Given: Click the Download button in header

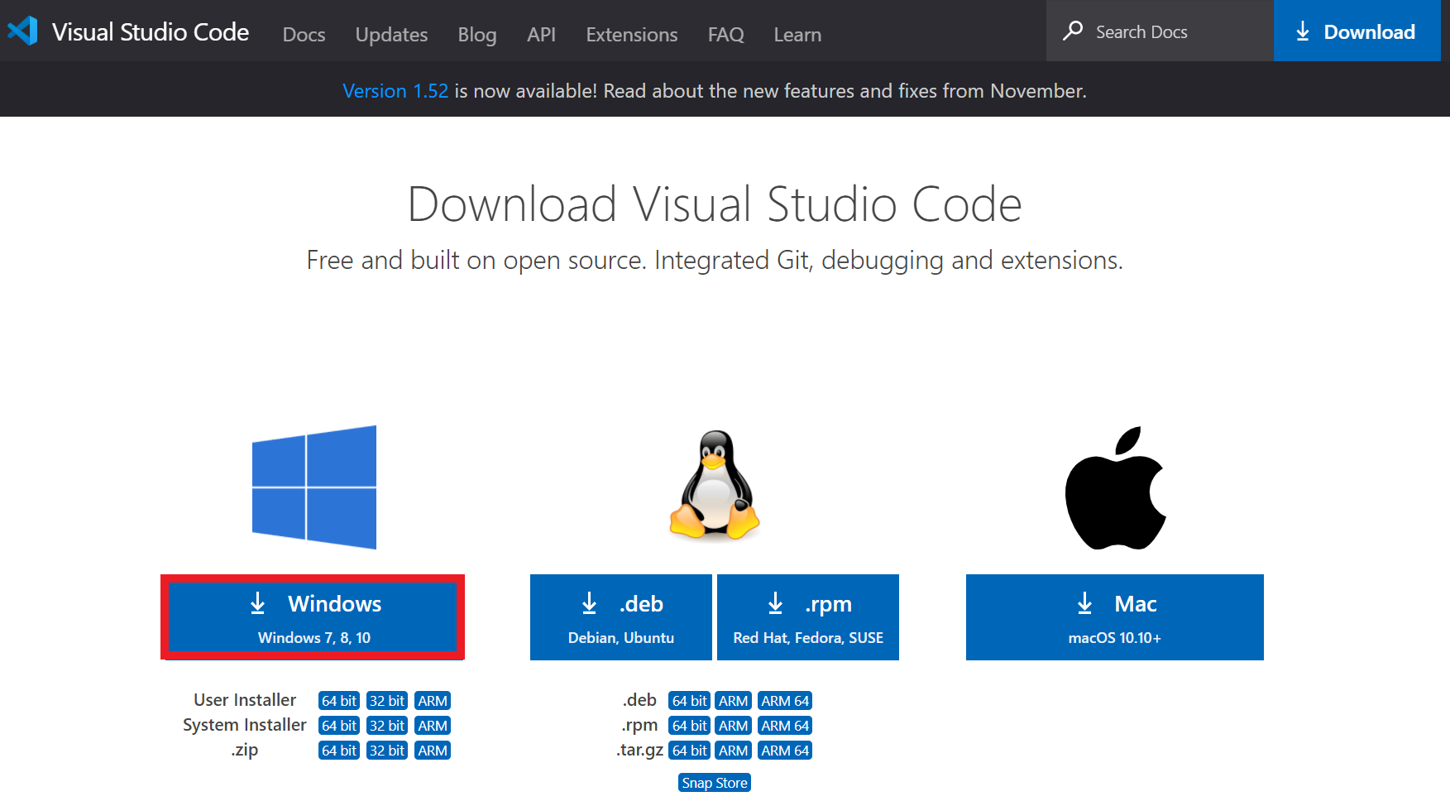Looking at the screenshot, I should tap(1357, 31).
